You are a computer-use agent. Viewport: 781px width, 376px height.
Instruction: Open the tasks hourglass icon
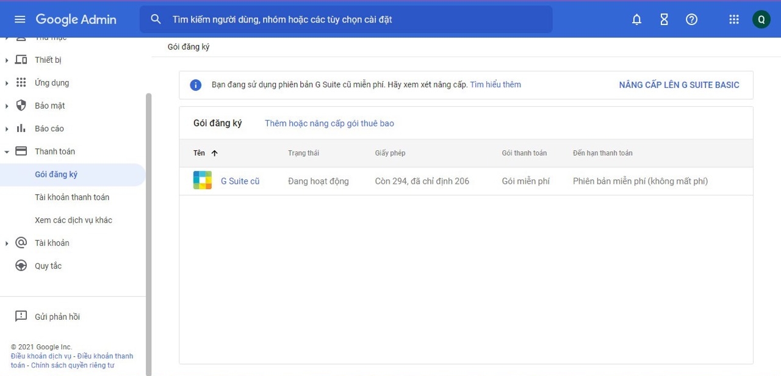click(x=664, y=20)
